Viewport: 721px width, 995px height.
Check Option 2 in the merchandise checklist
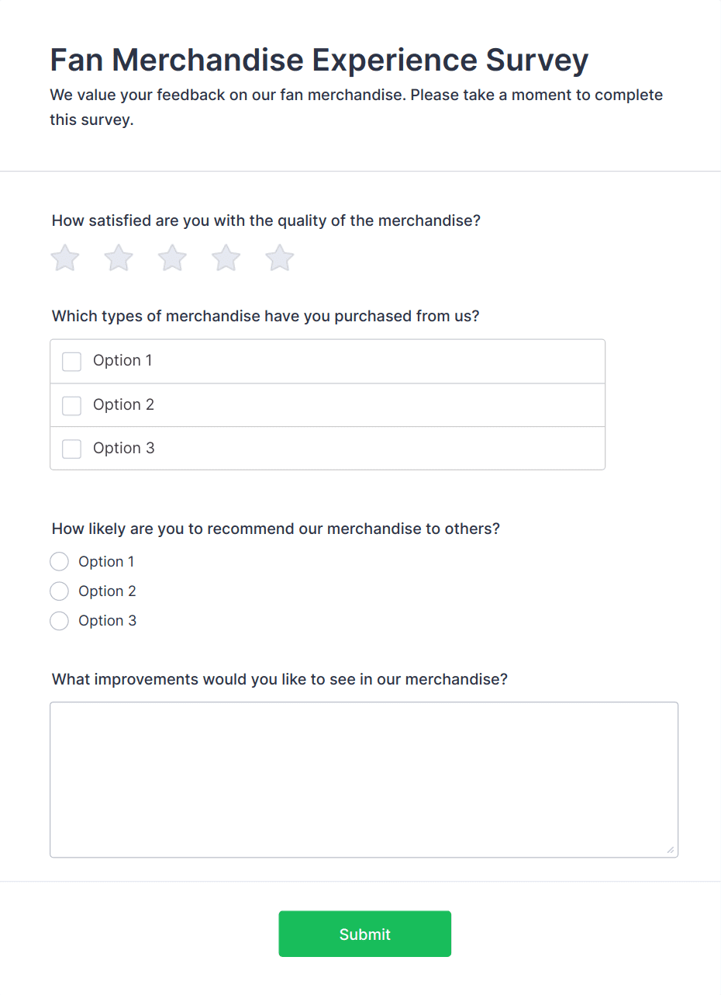71,405
